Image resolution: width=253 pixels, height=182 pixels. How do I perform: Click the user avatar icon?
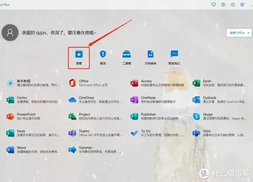tap(10, 33)
